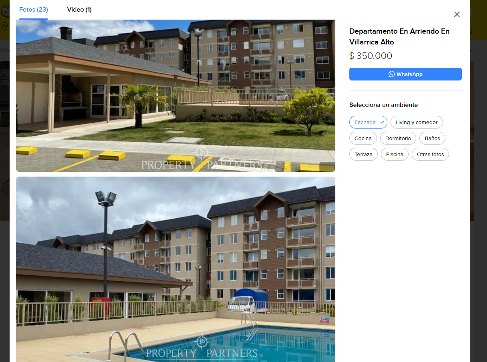487x362 pixels.
Task: Show Piscina photos
Action: pyautogui.click(x=395, y=154)
